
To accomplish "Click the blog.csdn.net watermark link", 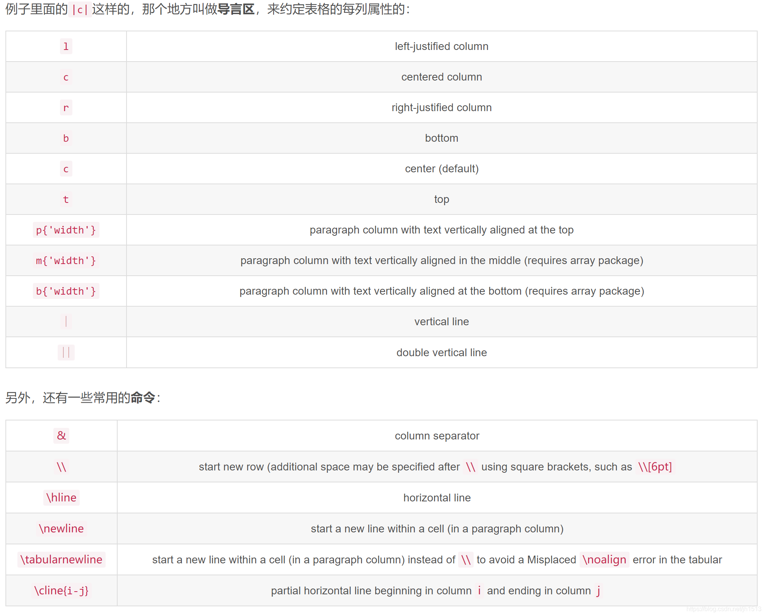I will point(723,609).
